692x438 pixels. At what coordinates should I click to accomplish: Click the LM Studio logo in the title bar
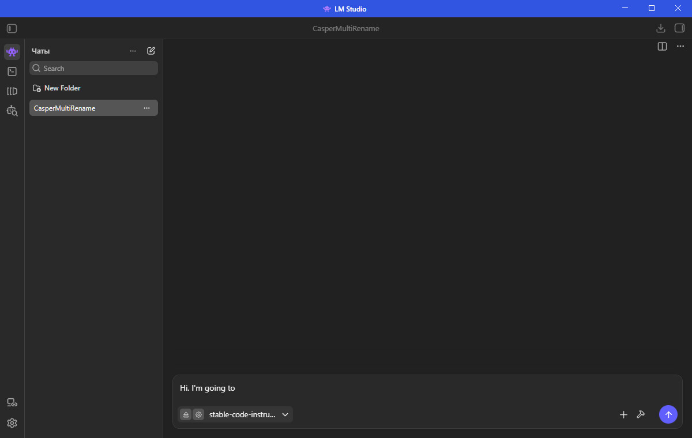point(327,9)
